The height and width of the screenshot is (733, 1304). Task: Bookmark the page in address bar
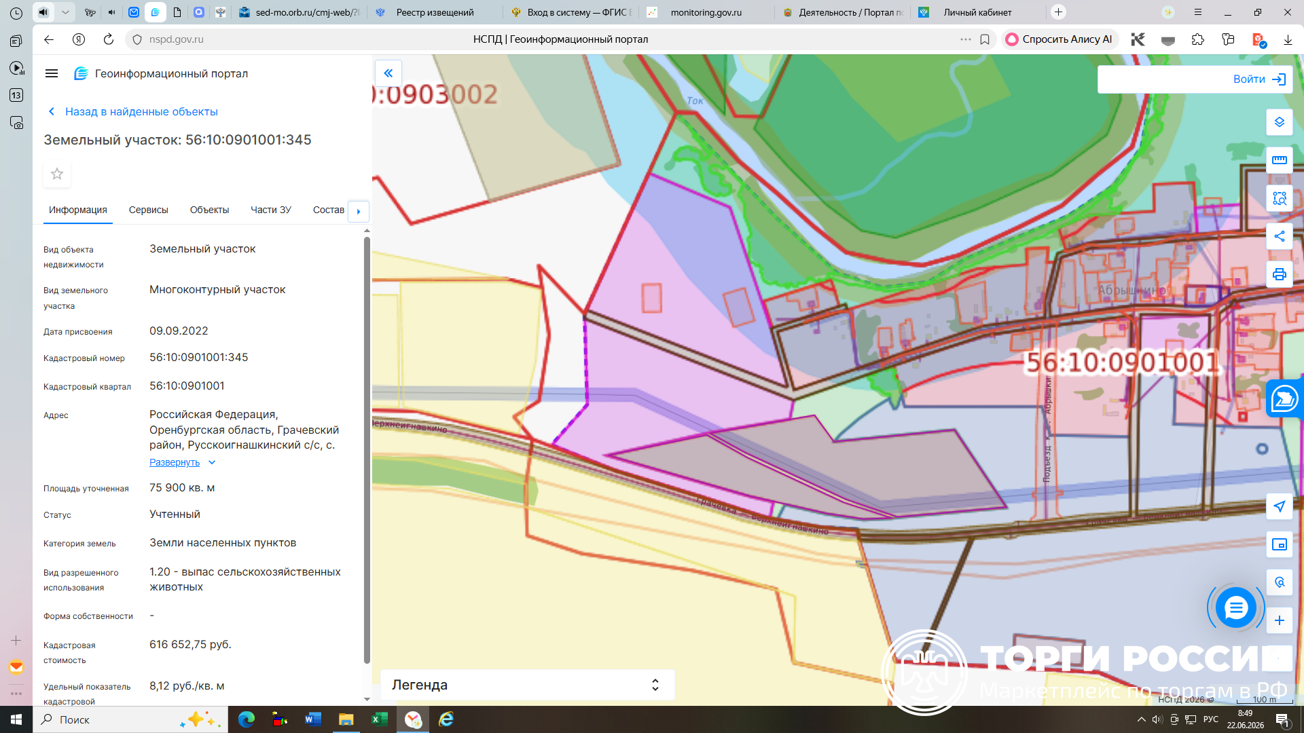pyautogui.click(x=985, y=39)
